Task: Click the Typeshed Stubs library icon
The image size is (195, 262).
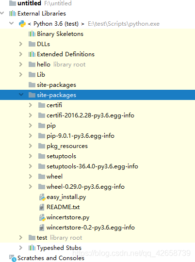Action: tap(32, 248)
